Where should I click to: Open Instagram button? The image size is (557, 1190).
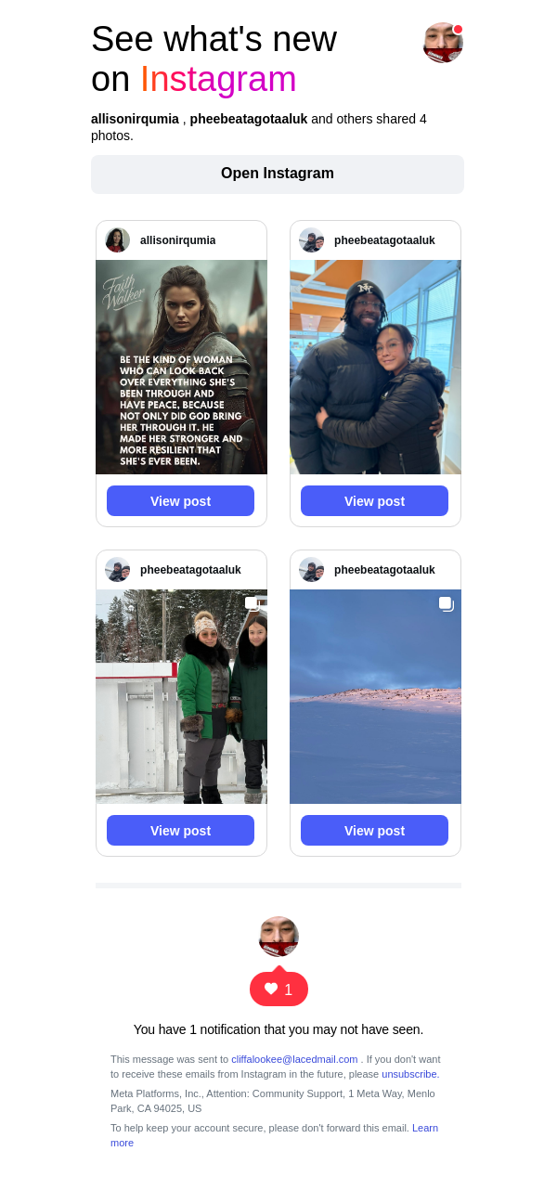pos(278,175)
